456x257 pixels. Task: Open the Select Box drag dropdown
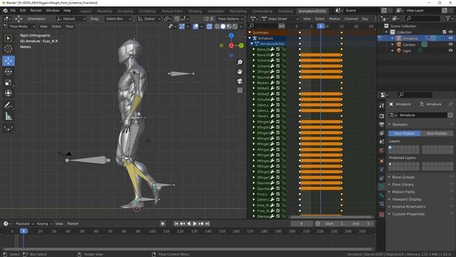point(118,19)
